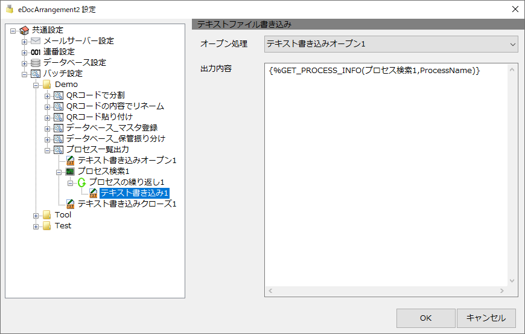Collapse the バッチ設定 node
Screen dimensions: 525x334
pos(25,74)
